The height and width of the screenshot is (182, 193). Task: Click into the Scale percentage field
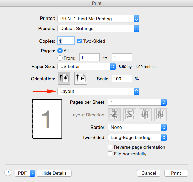point(122,78)
